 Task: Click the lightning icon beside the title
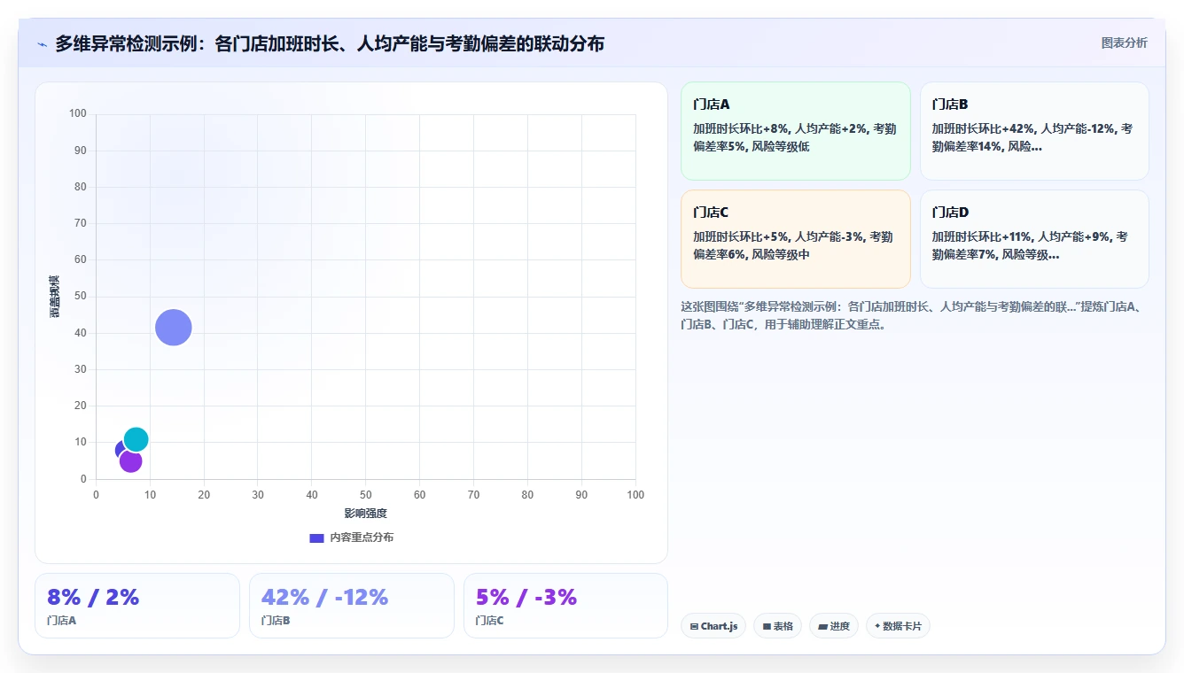pyautogui.click(x=42, y=44)
